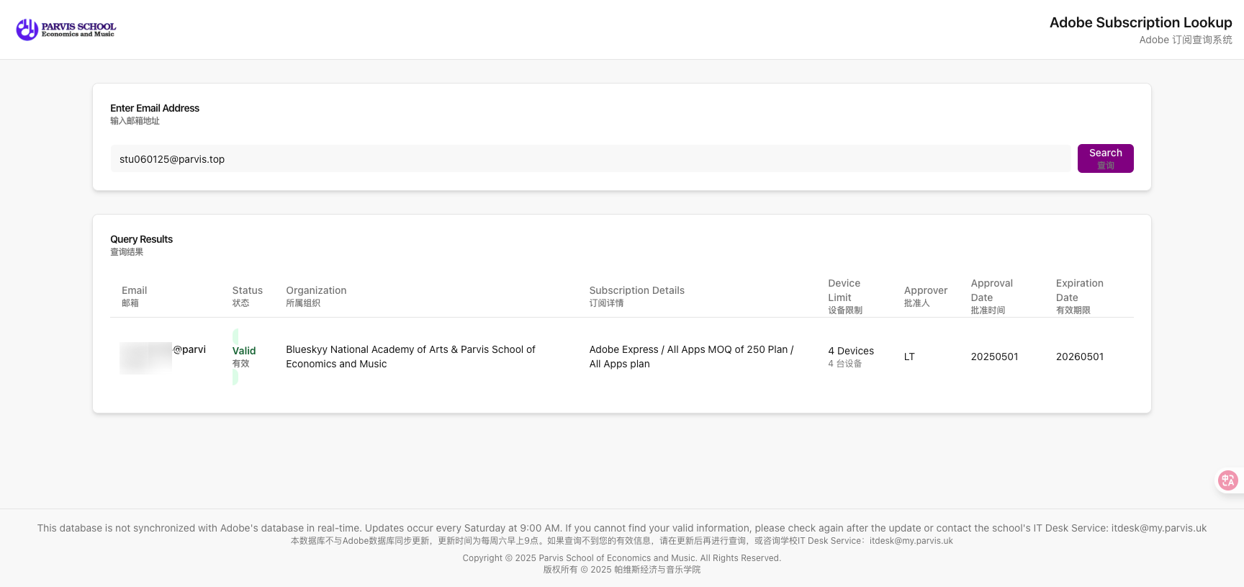Click expiration date 20260501

(x=1079, y=357)
